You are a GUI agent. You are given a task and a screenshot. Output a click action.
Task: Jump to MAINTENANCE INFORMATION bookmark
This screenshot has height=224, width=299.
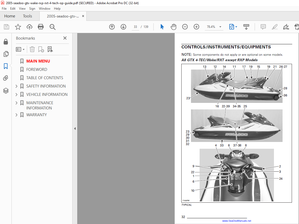tap(40, 105)
